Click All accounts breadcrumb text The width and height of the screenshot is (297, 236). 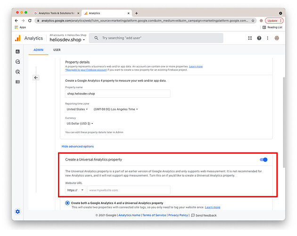(57, 35)
